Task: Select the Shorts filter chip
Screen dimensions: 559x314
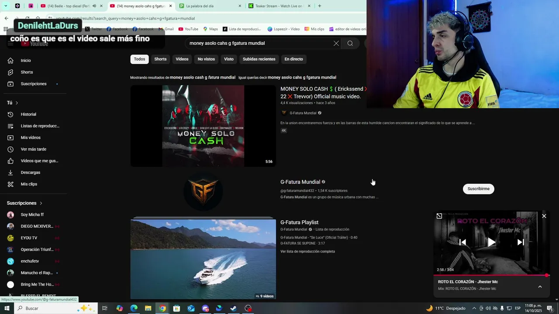Action: (x=160, y=59)
